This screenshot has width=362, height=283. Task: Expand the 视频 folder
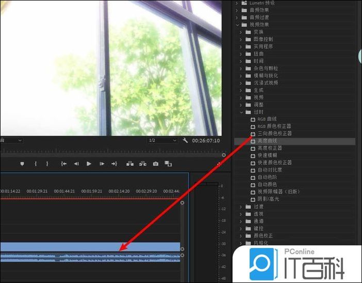click(x=241, y=97)
